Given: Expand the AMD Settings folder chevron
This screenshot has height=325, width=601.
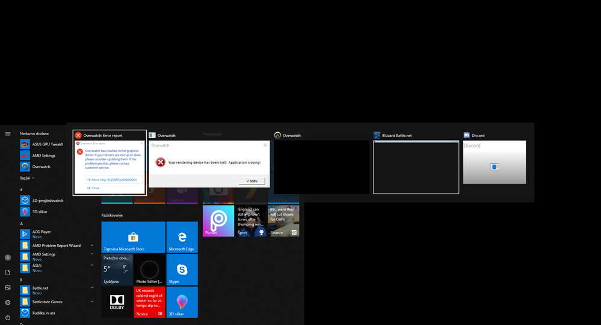Looking at the screenshot, I should tap(92, 254).
